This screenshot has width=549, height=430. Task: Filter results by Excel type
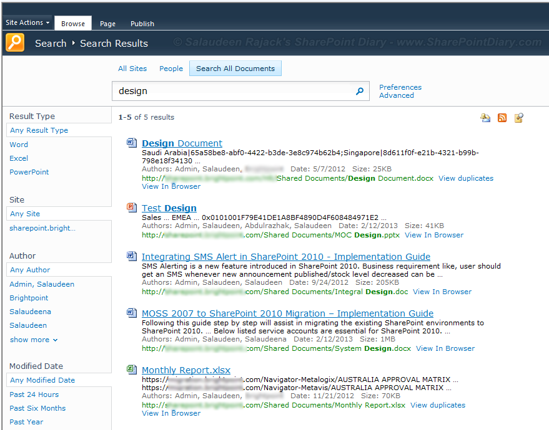coord(19,158)
